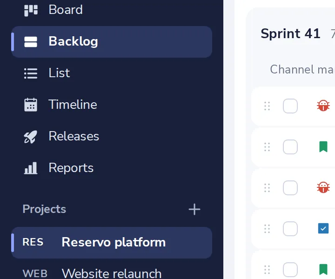Click the Channel ma… sprint description text
The width and height of the screenshot is (335, 279).
click(302, 69)
